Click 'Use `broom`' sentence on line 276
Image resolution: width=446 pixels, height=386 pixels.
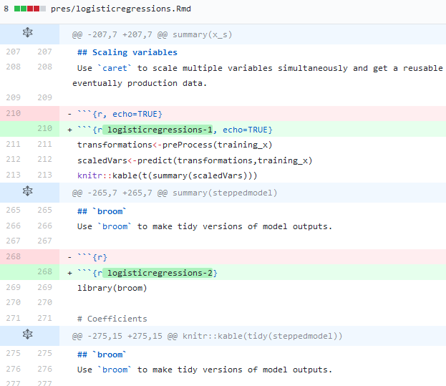pyautogui.click(x=205, y=370)
